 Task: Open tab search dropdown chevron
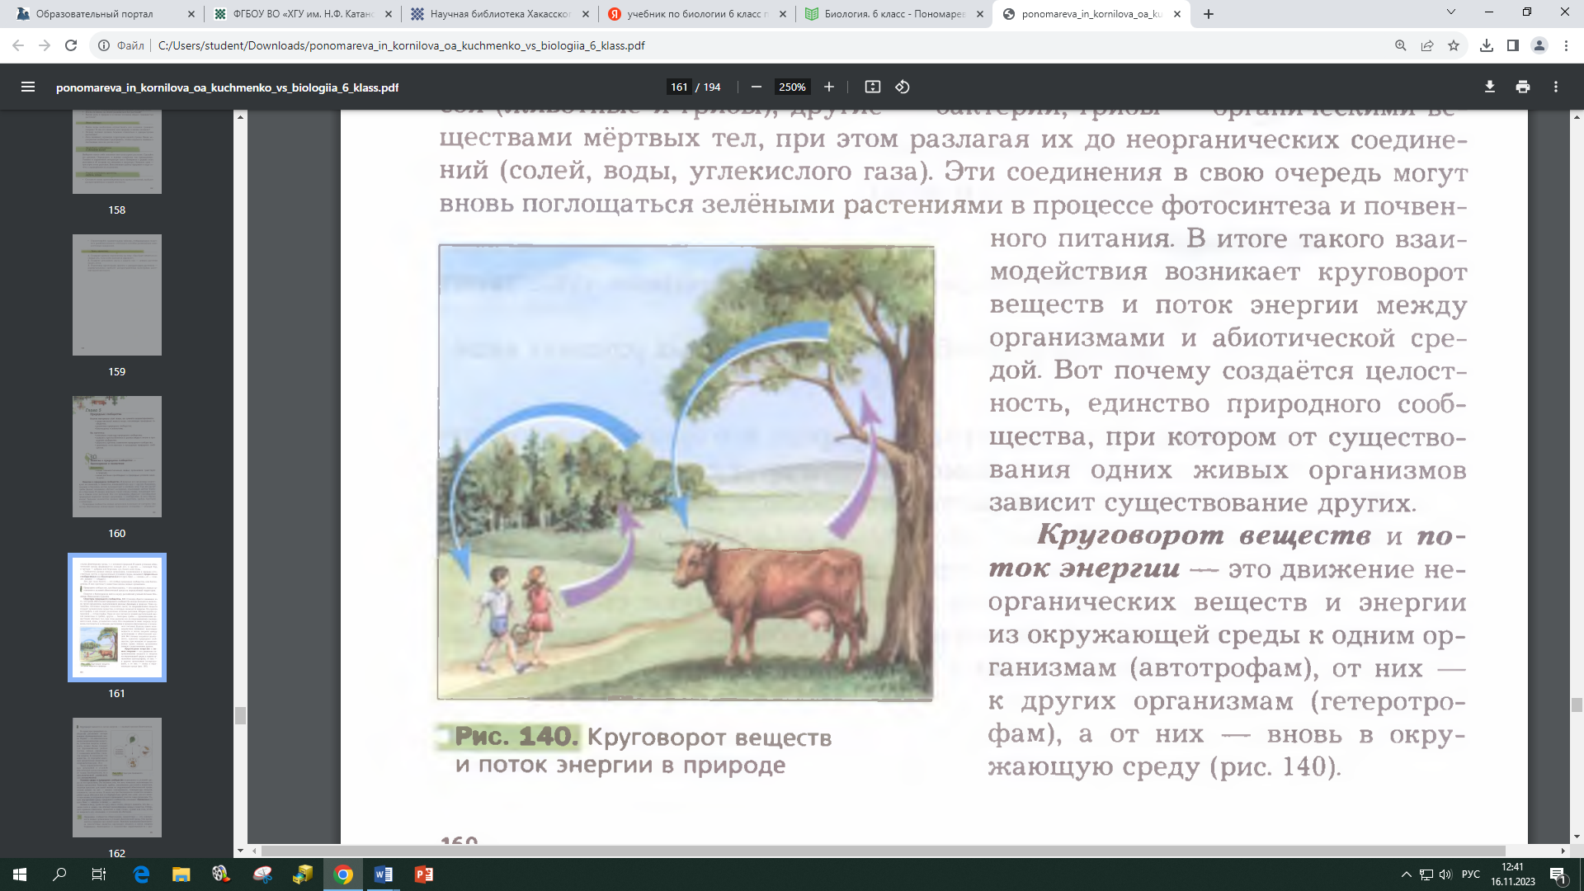click(1451, 12)
